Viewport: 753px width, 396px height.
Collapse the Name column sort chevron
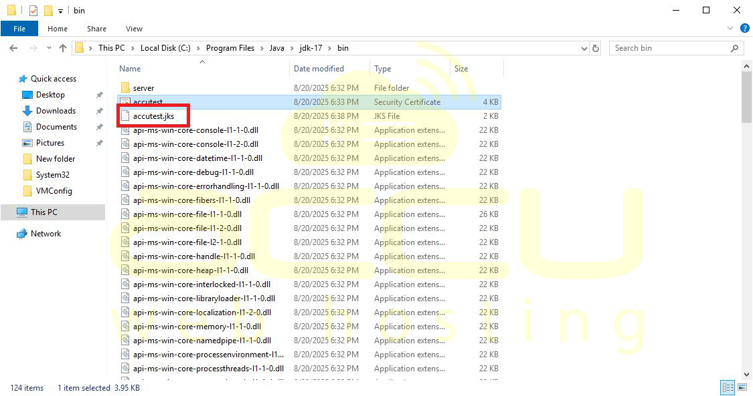pos(202,62)
